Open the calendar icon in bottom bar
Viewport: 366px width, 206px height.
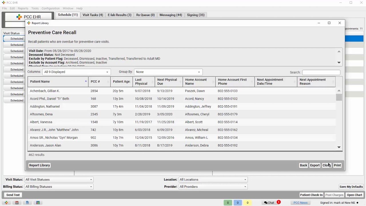click(17, 203)
